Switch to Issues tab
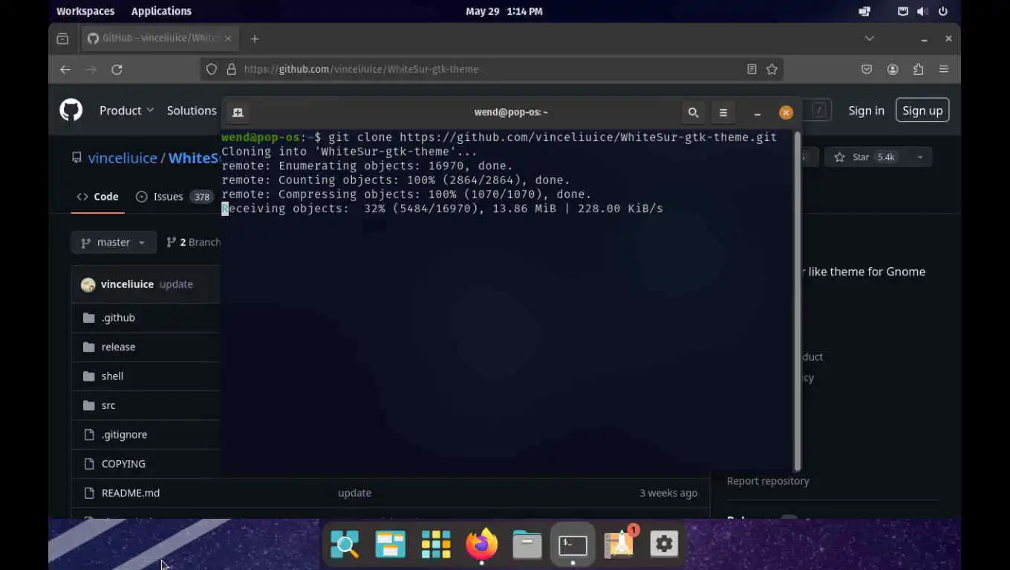Screen dimensions: 1010x570 click(174, 197)
